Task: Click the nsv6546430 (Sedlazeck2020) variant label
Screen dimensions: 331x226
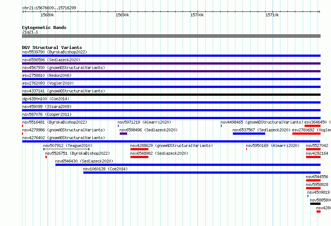Action: pos(84,161)
